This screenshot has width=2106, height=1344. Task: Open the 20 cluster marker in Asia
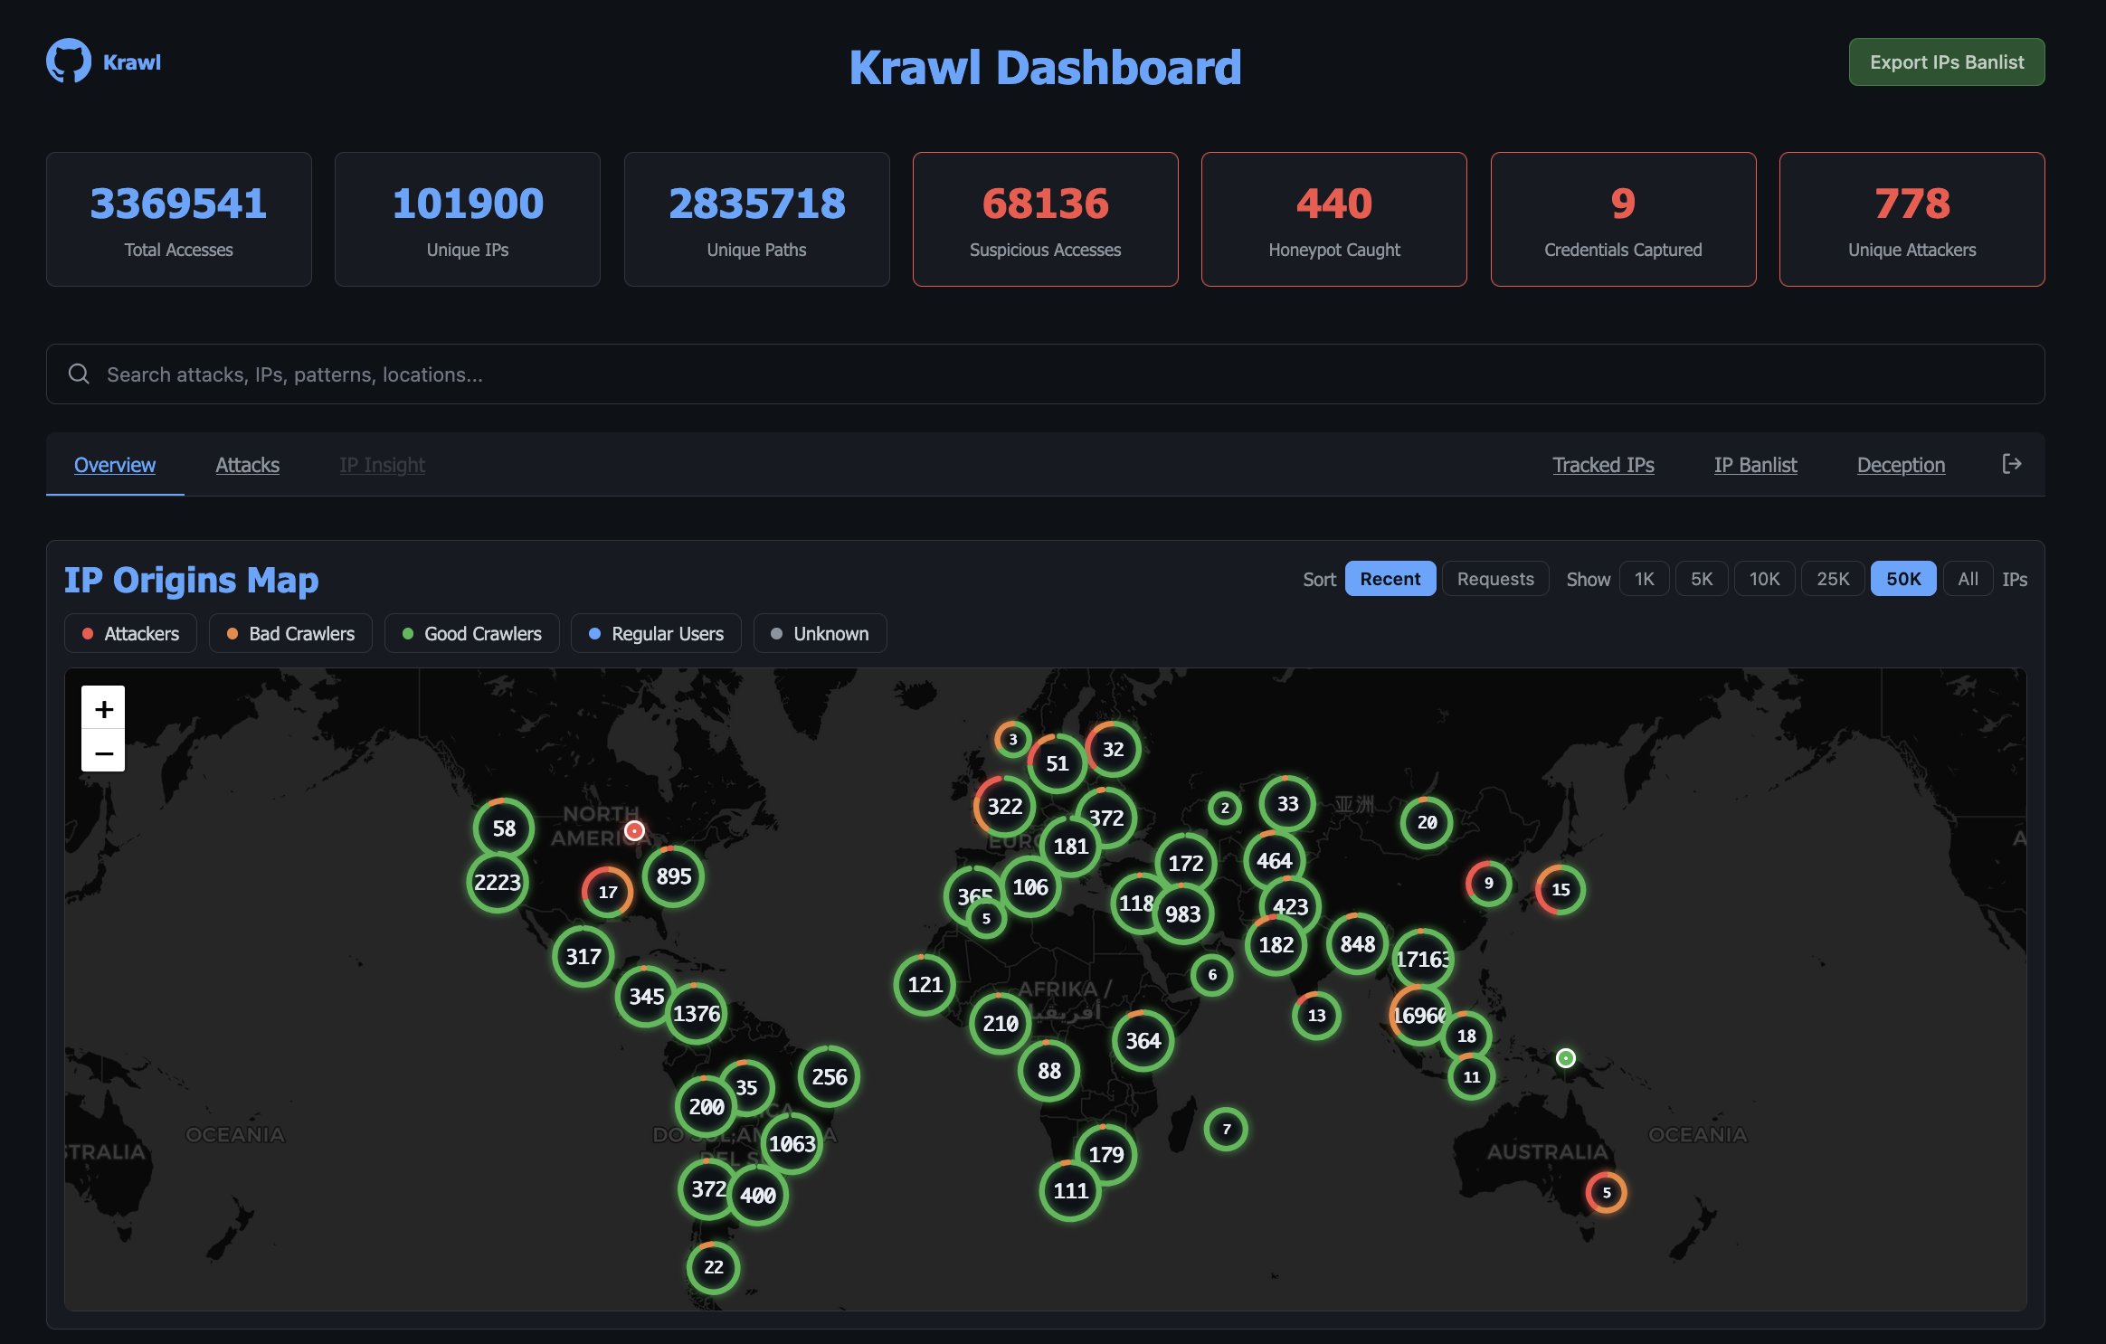point(1427,823)
